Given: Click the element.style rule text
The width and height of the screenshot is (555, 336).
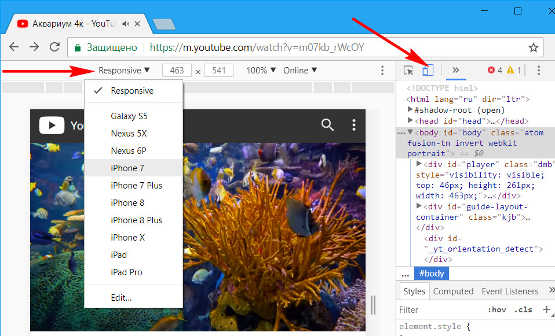Looking at the screenshot, I should click(x=434, y=327).
